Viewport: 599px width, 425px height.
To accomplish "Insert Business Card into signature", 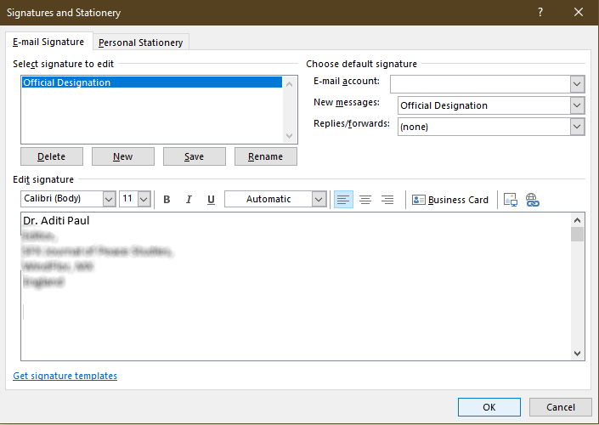I will pos(450,200).
